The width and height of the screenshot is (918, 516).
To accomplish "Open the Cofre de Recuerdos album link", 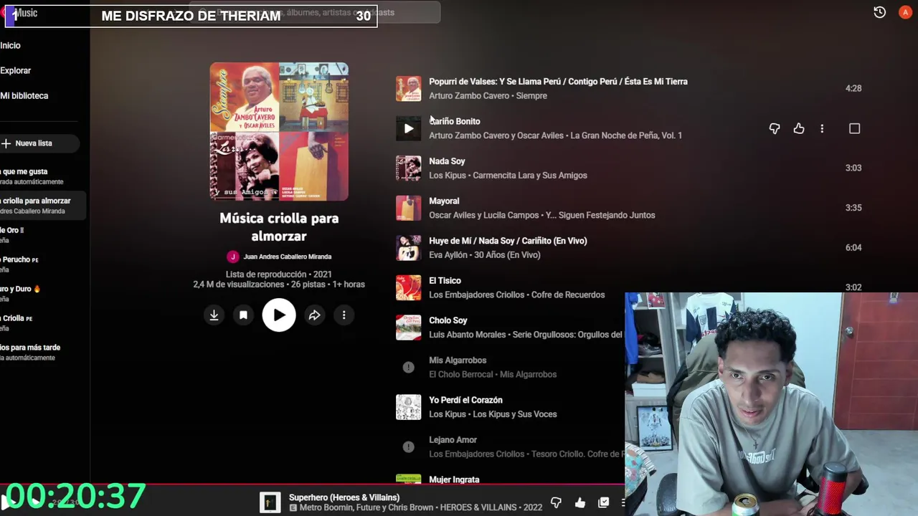I will pyautogui.click(x=566, y=295).
